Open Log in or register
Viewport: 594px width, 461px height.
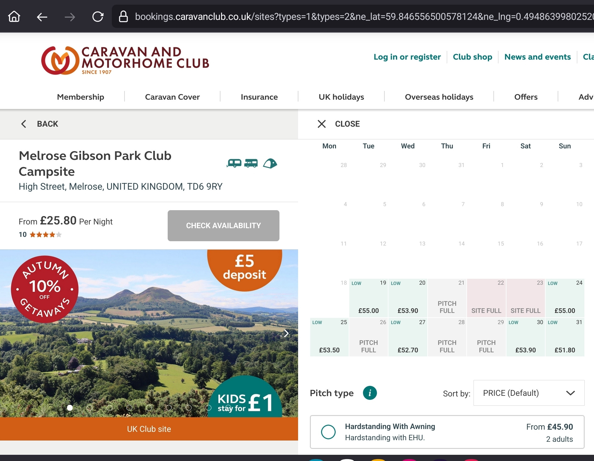[407, 57]
